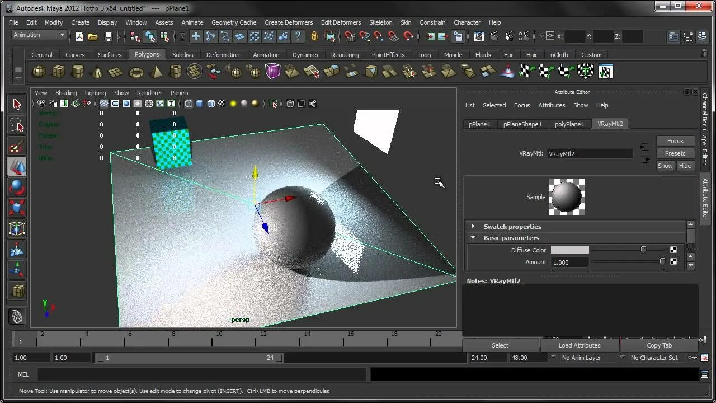Toggle smooth shade all in viewport toolbar

[x=200, y=104]
